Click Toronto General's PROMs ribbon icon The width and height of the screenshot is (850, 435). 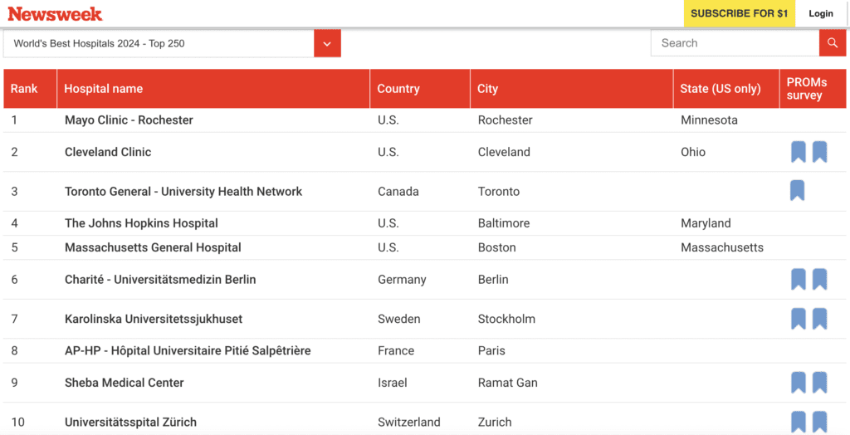click(798, 191)
